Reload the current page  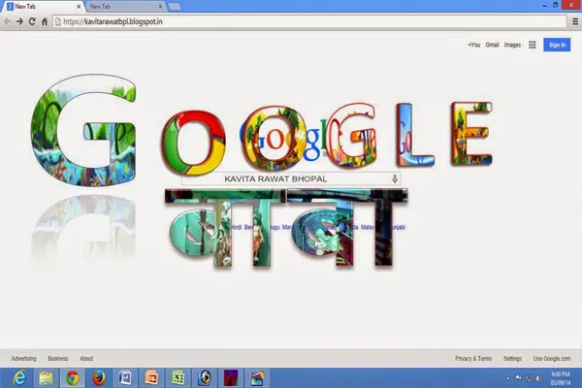32,21
